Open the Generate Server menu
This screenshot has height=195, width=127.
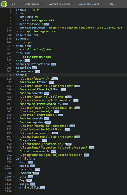[61, 4]
